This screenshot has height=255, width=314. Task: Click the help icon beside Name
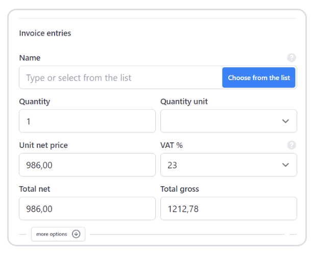[292, 58]
